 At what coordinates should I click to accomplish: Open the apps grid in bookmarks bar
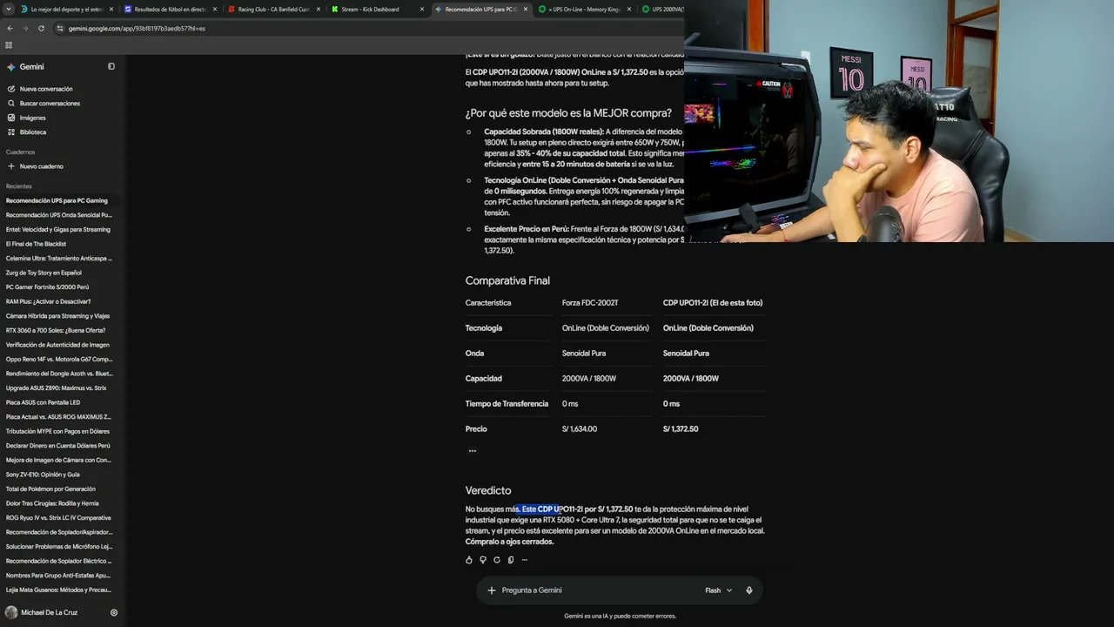[9, 44]
